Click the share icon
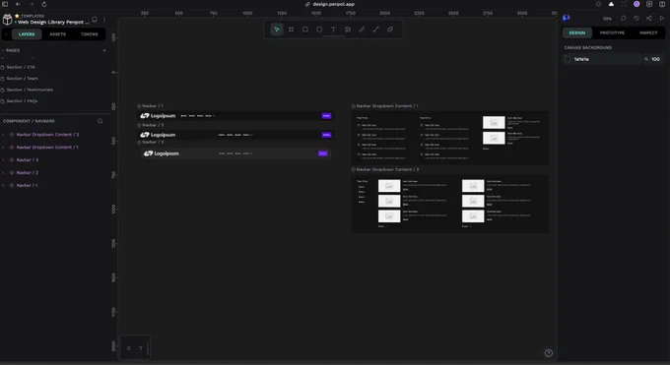Screen dimensions: 670x365 [x=649, y=18]
